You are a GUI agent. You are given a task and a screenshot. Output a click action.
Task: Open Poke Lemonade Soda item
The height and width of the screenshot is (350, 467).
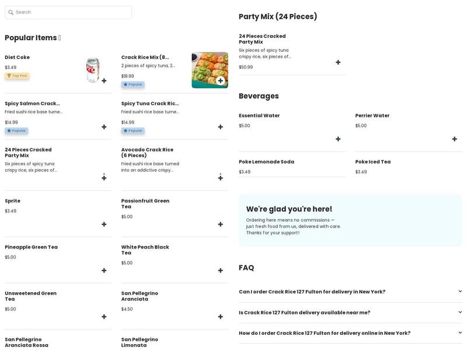coord(266,162)
